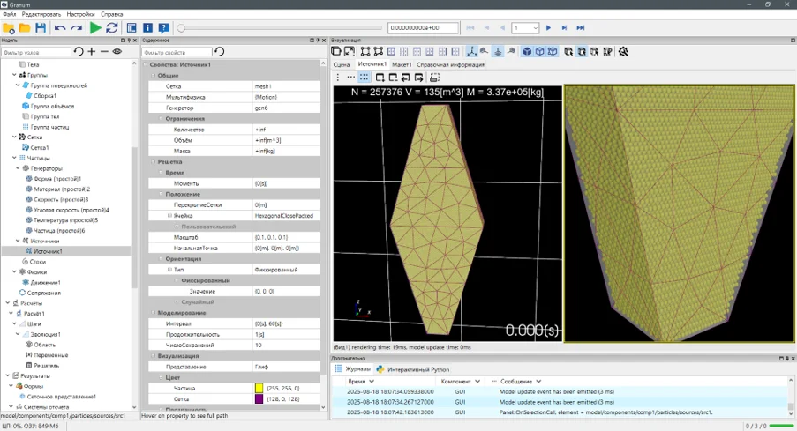797x431 pixels.
Task: Click the dashed-frame save view icon
Action: point(434,78)
